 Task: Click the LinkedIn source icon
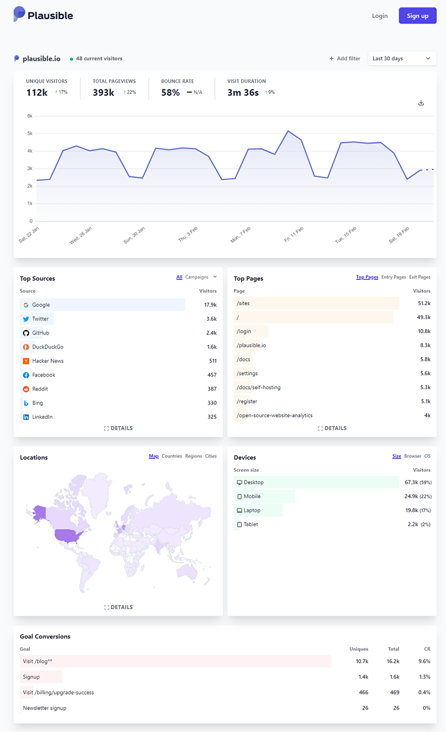(x=26, y=417)
